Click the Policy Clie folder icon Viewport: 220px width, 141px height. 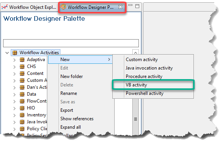click(x=22, y=129)
